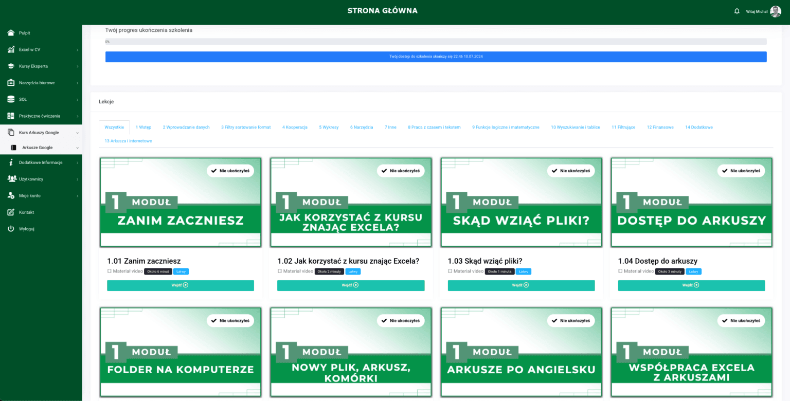This screenshot has height=401, width=790.
Task: Toggle Materiał video checkbox for lesson 1.01
Action: (110, 271)
